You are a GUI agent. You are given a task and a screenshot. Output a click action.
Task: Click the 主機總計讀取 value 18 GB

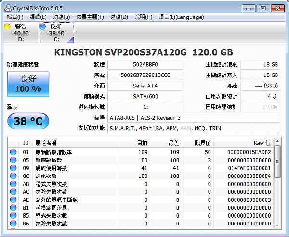260,65
